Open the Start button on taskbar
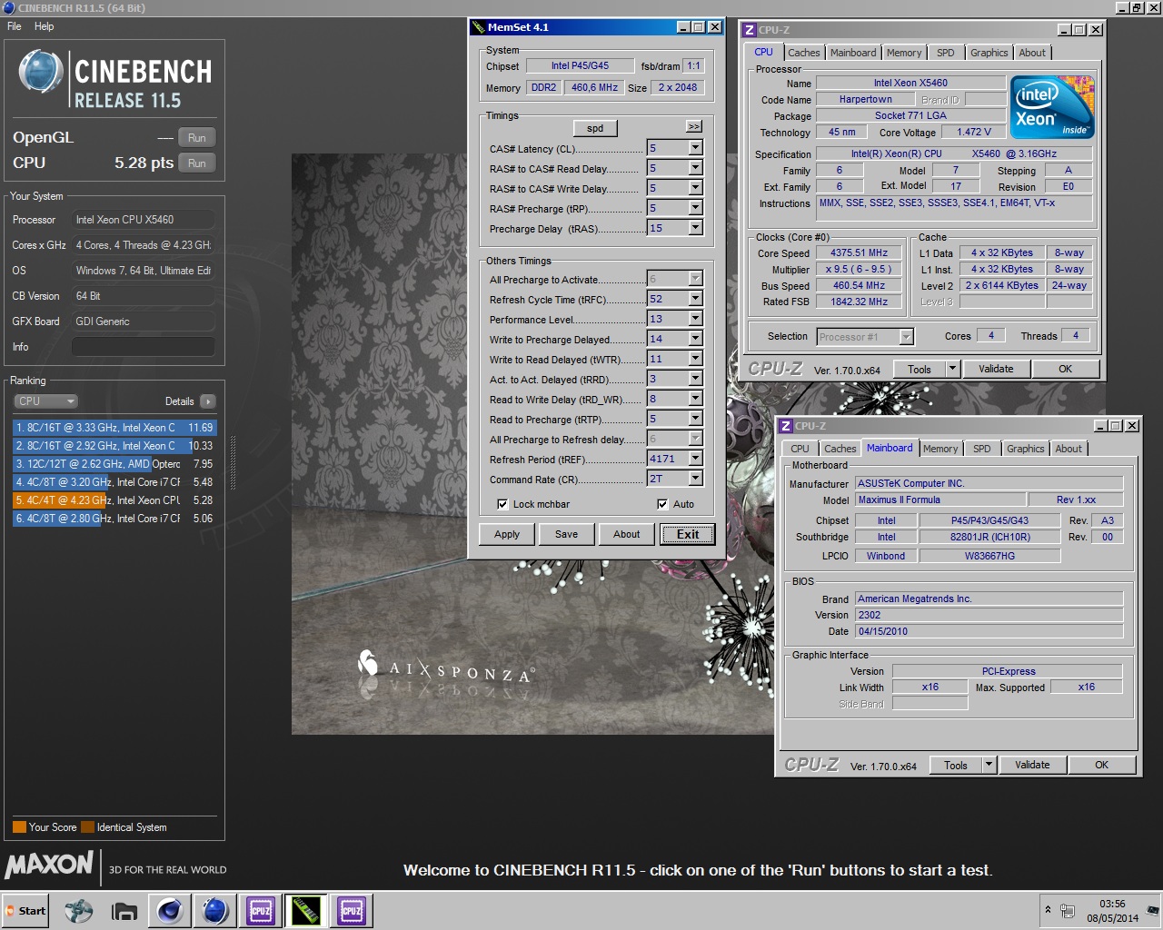1163x930 pixels. pos(25,911)
